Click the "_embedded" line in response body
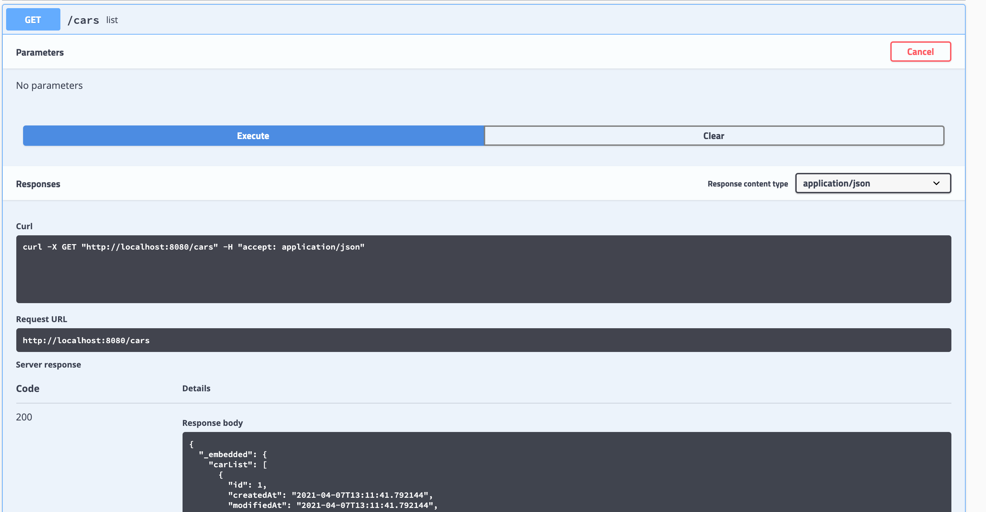986x512 pixels. [x=233, y=454]
